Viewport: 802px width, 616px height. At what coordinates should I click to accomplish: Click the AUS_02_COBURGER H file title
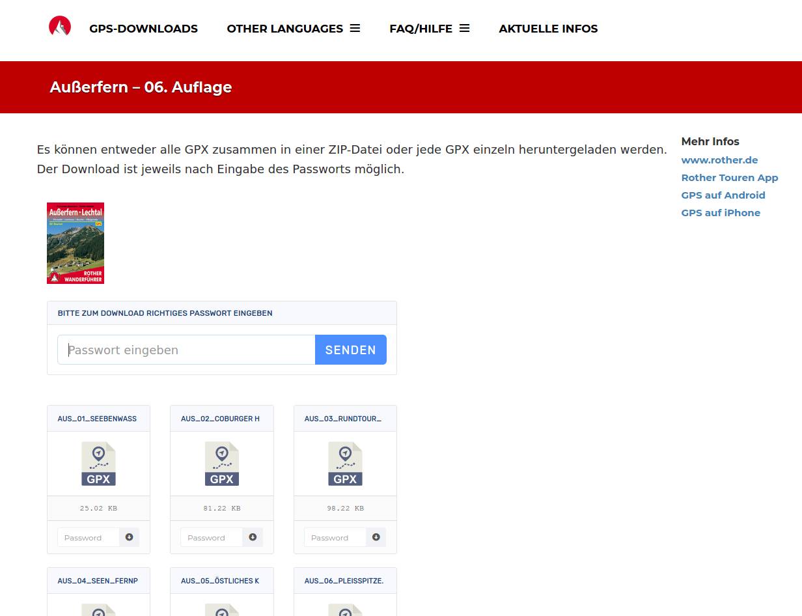tap(220, 419)
